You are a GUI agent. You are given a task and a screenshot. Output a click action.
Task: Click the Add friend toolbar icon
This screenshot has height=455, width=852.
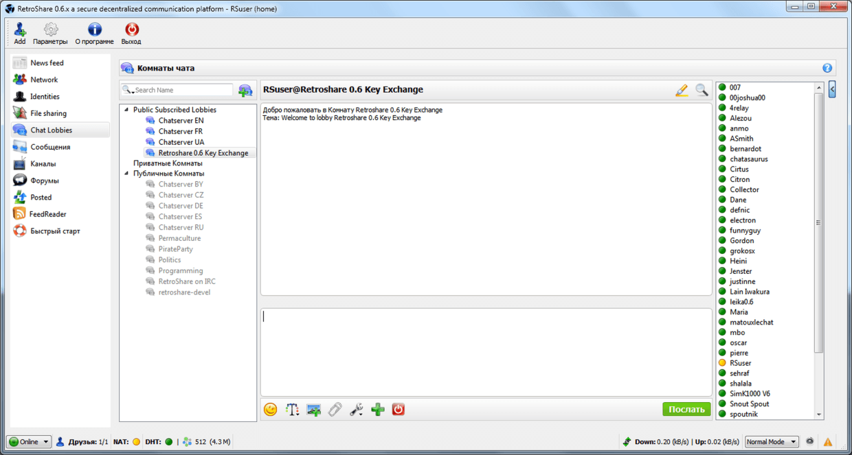[x=20, y=30]
